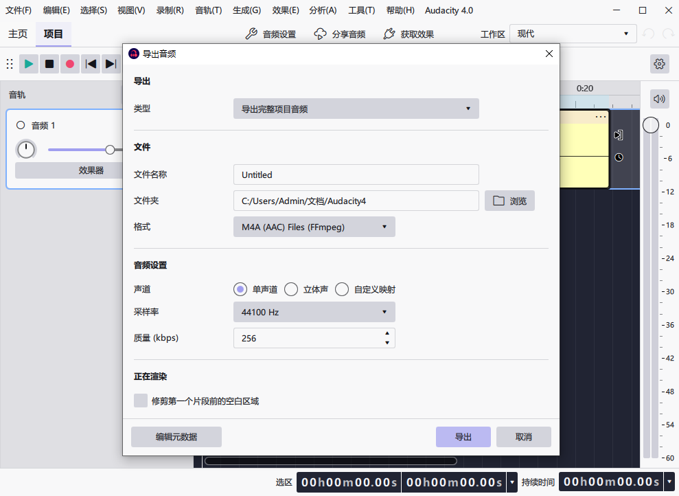The width and height of the screenshot is (679, 496).
Task: Adjust the 音频 1 volume slider handle
Action: point(110,150)
